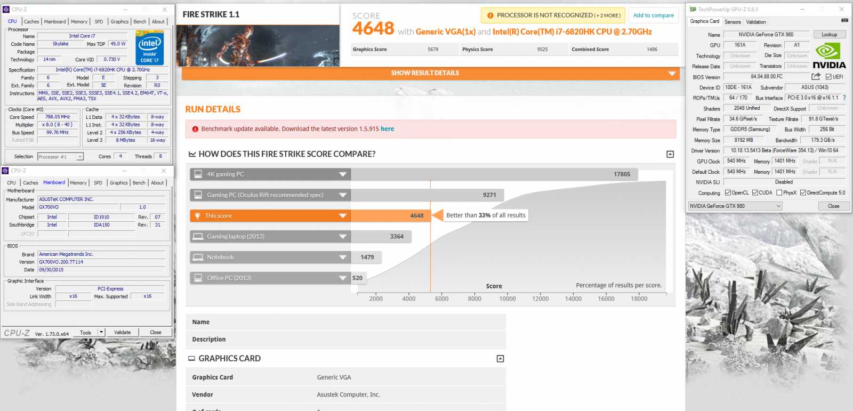The height and width of the screenshot is (411, 853).
Task: Click the empty Description field under run details
Action: [345, 339]
